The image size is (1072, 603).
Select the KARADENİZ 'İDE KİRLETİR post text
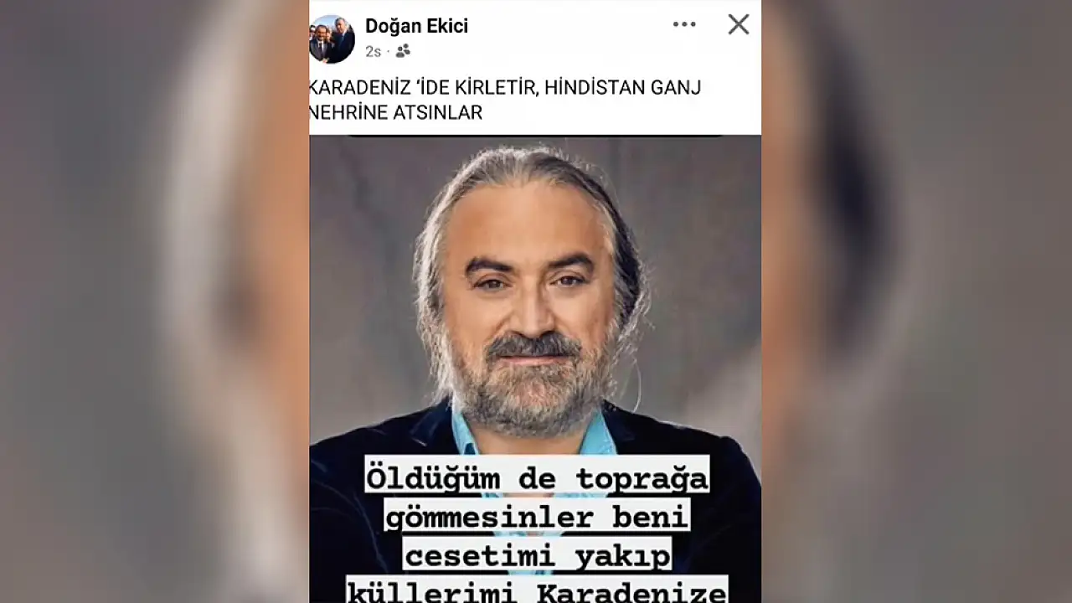point(422,88)
